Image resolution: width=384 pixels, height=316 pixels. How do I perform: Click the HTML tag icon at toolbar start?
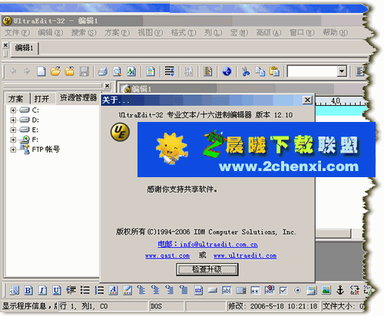14,290
